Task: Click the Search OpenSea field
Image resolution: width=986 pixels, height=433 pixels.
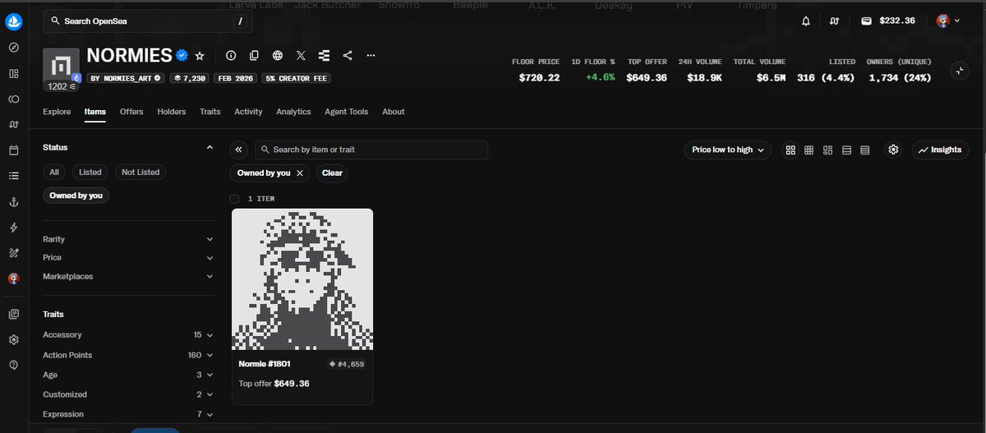Action: pyautogui.click(x=147, y=21)
